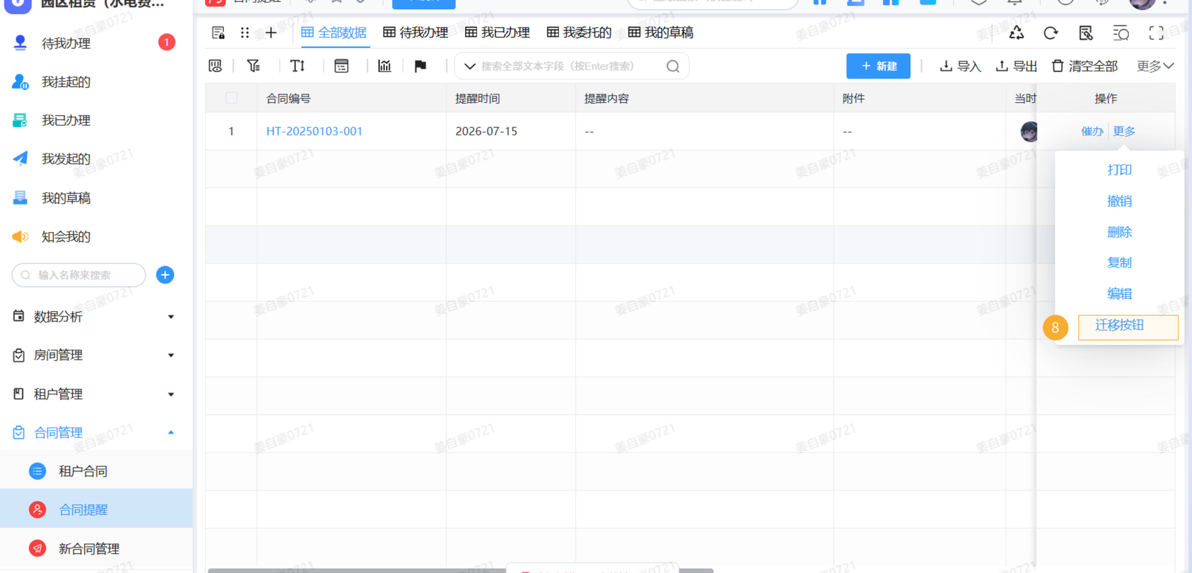Click the 催办 action link

click(1092, 131)
